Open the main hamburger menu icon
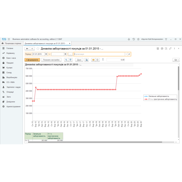Image resolution: width=182 pixels, height=182 pixels. [x=9, y=39]
